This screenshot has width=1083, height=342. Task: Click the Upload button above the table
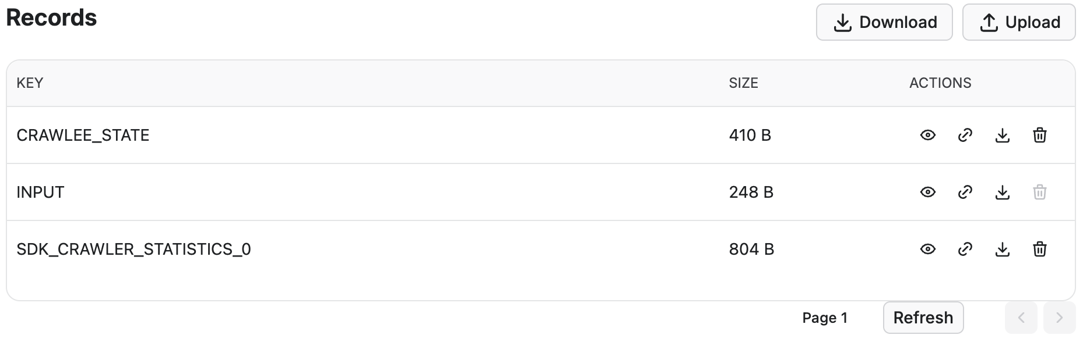(x=1018, y=23)
